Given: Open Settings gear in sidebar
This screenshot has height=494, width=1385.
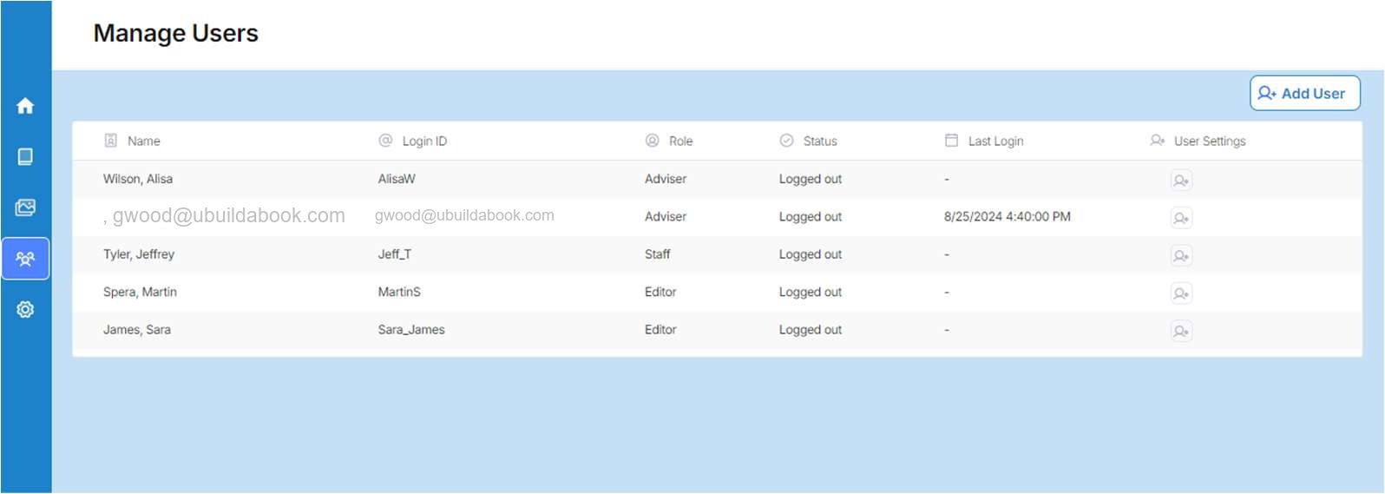Looking at the screenshot, I should [25, 309].
